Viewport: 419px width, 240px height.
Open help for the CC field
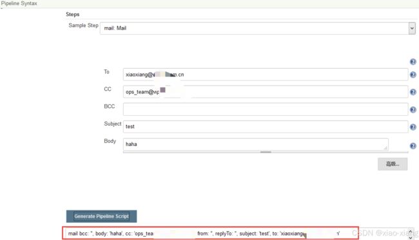coord(413,92)
